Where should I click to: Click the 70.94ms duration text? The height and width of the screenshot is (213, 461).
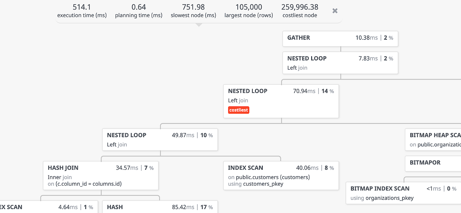[x=304, y=91]
